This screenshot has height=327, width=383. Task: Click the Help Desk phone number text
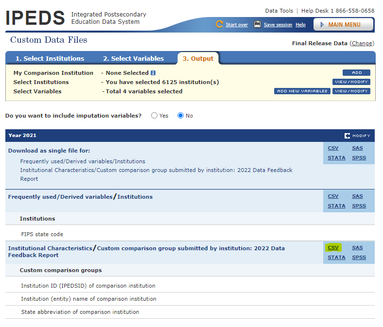(338, 11)
